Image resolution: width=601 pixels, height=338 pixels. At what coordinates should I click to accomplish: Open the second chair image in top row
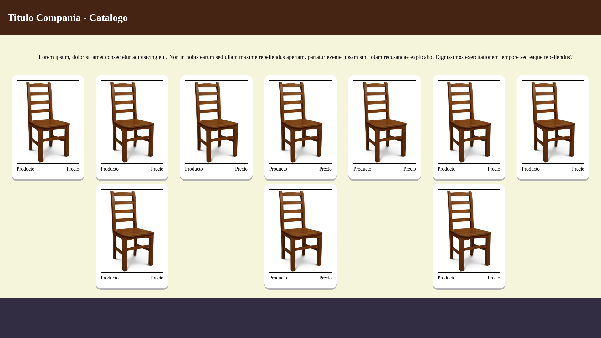tap(132, 122)
